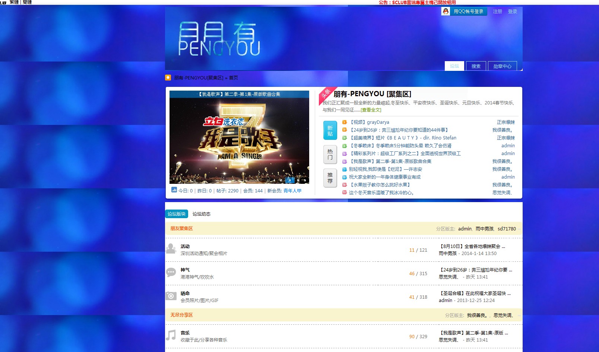Click rank 7 badge beside 别轻视我 post

345,169
